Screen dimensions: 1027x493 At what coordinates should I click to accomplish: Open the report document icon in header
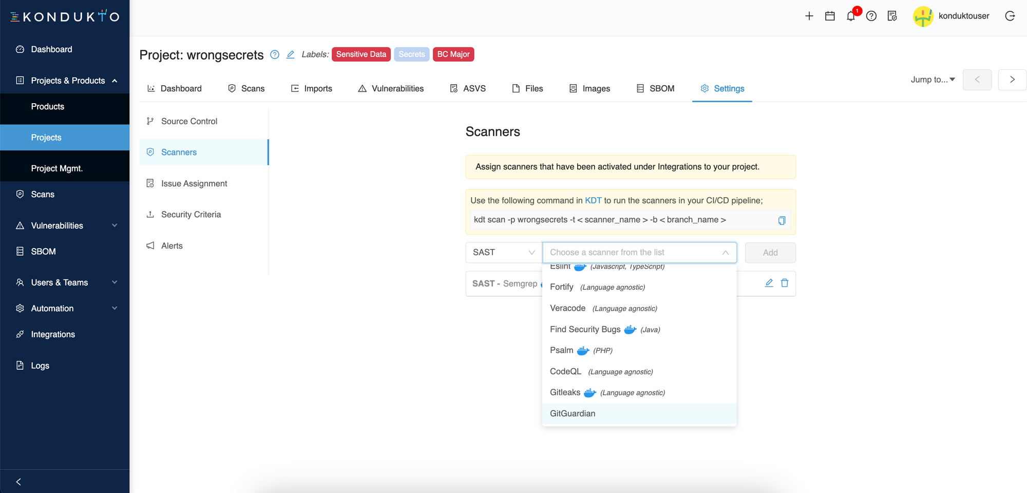892,16
